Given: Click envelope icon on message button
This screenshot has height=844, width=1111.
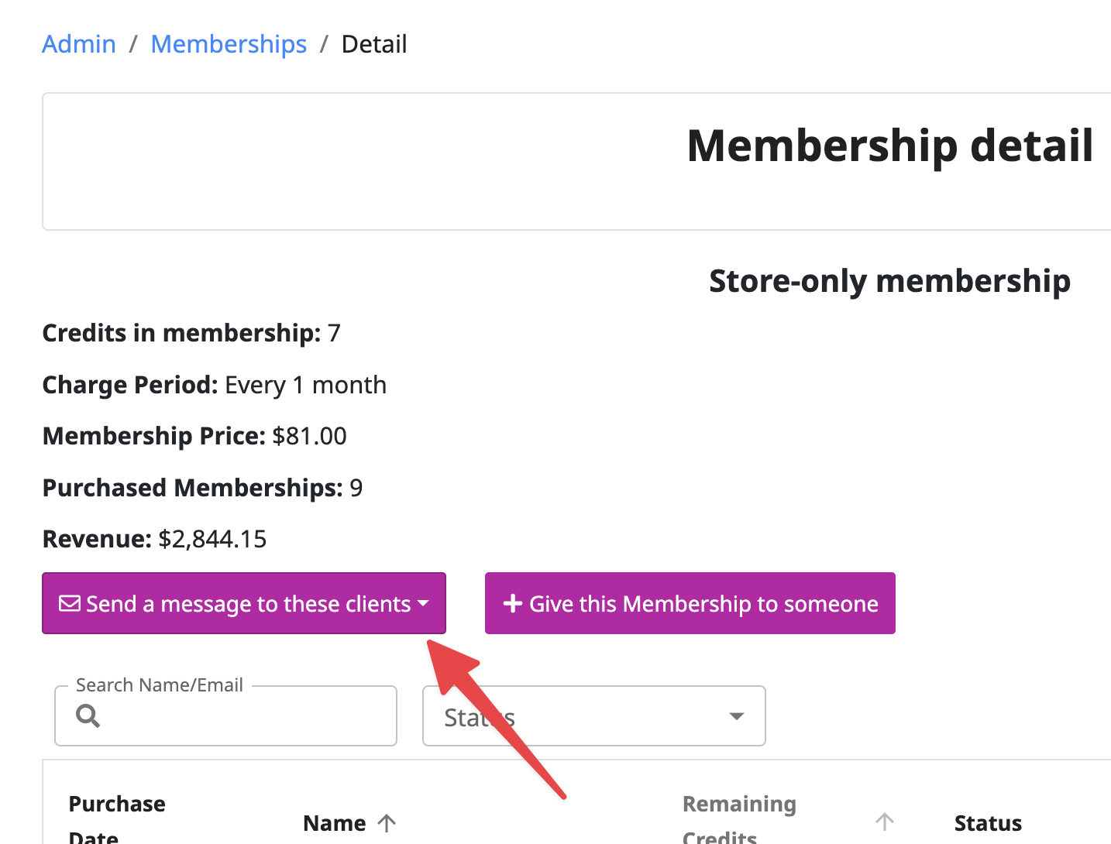Looking at the screenshot, I should point(70,603).
